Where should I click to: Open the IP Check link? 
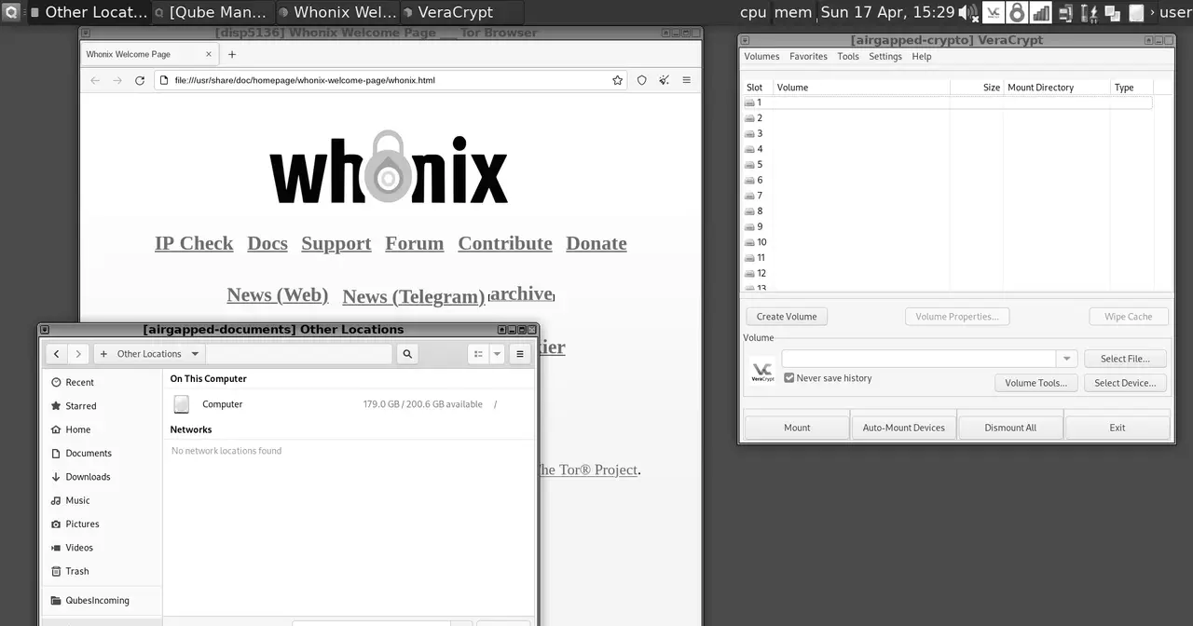click(194, 243)
